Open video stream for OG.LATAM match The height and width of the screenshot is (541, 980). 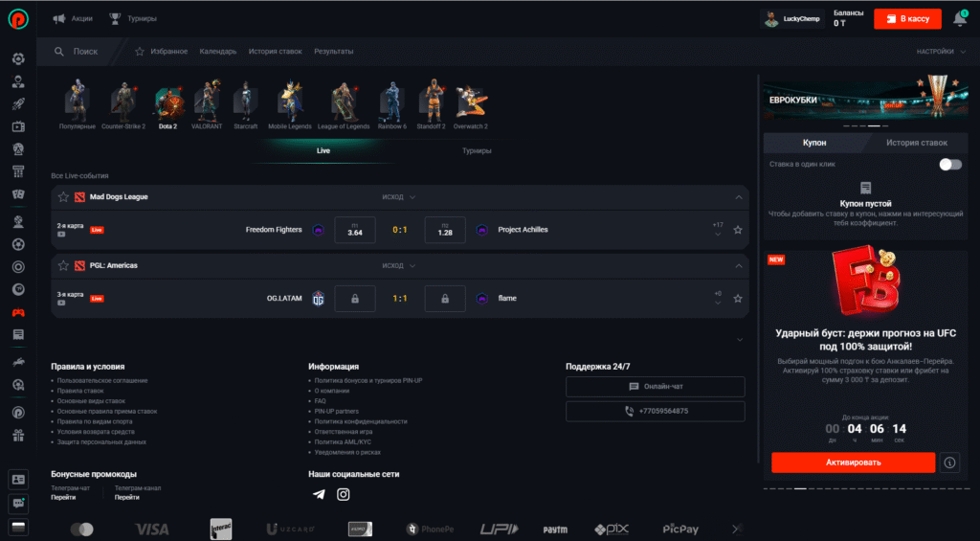pos(61,303)
